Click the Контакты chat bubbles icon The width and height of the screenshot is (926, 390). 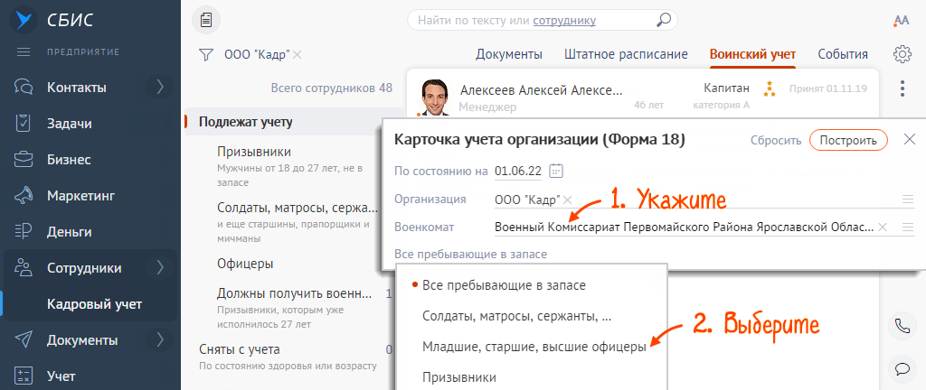(23, 88)
